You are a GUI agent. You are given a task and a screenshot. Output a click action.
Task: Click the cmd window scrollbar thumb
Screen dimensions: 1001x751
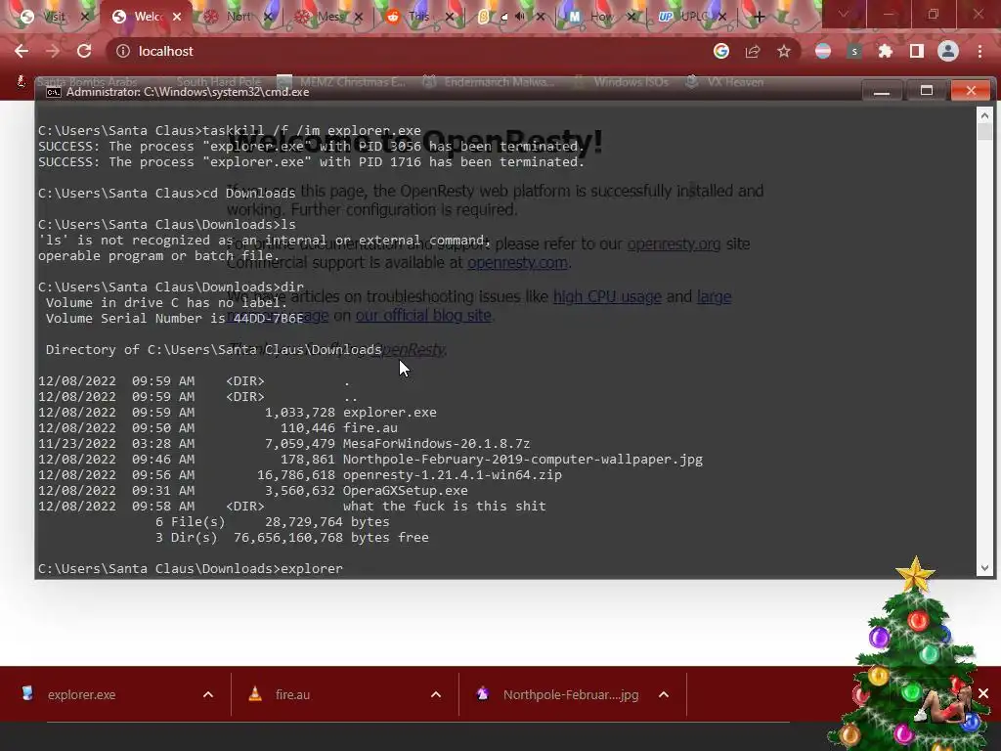click(984, 132)
